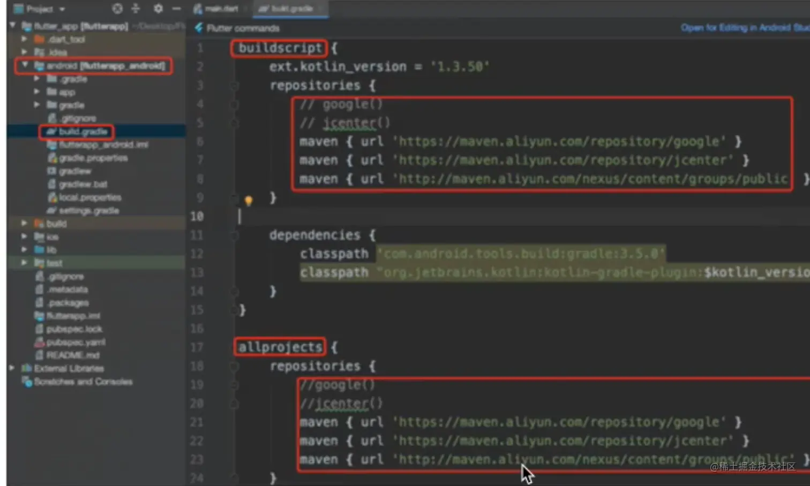The height and width of the screenshot is (486, 810).
Task: Click the kotlin-gradle-plugin classpath string on line 13
Action: pos(593,272)
